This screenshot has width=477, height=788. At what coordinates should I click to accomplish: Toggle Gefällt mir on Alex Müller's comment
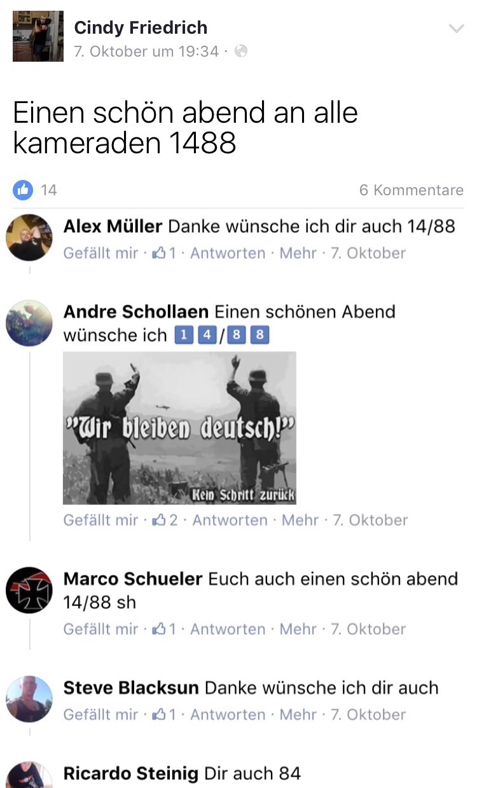[x=100, y=253]
